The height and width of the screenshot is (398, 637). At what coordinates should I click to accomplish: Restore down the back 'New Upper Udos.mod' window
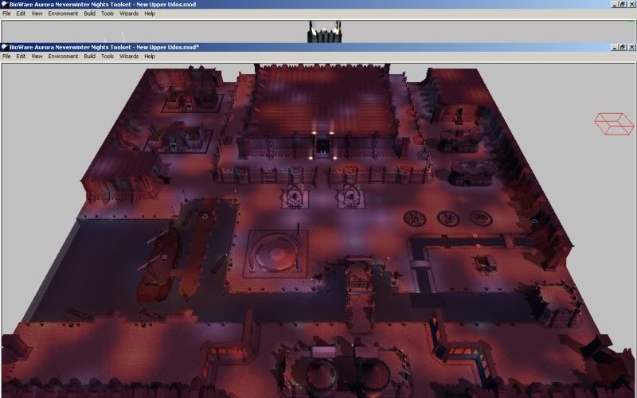(623, 4)
